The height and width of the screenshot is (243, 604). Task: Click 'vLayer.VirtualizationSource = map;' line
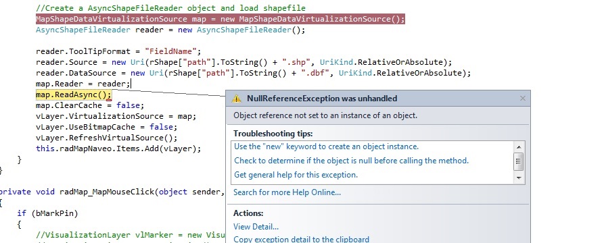[116, 116]
